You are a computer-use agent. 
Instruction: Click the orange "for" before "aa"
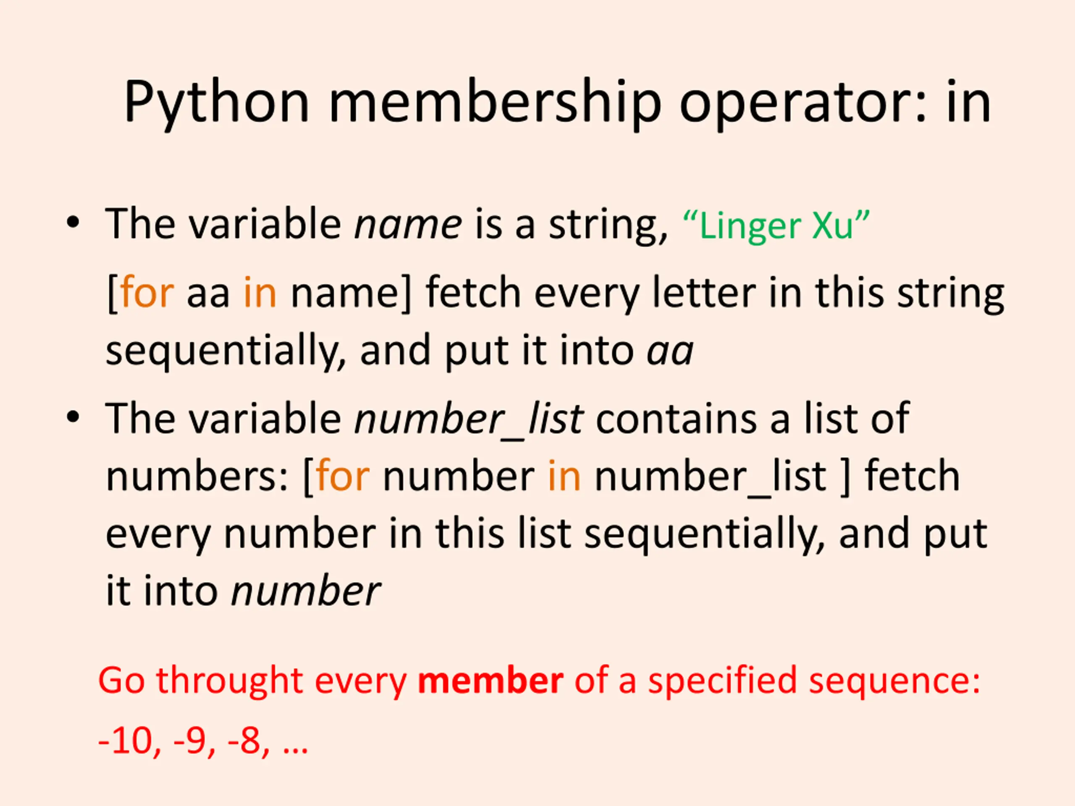tap(147, 293)
